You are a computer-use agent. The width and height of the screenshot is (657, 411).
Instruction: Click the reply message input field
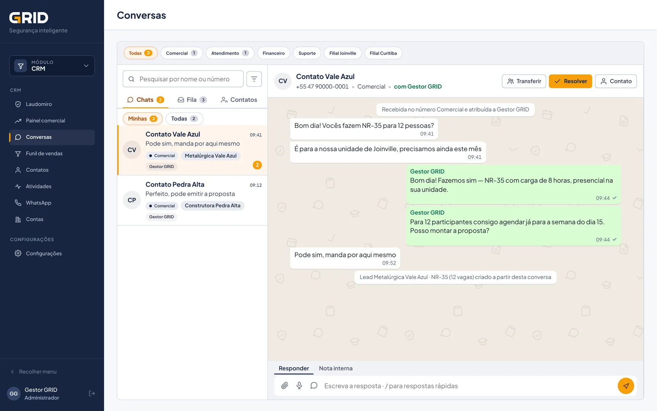tap(468, 386)
